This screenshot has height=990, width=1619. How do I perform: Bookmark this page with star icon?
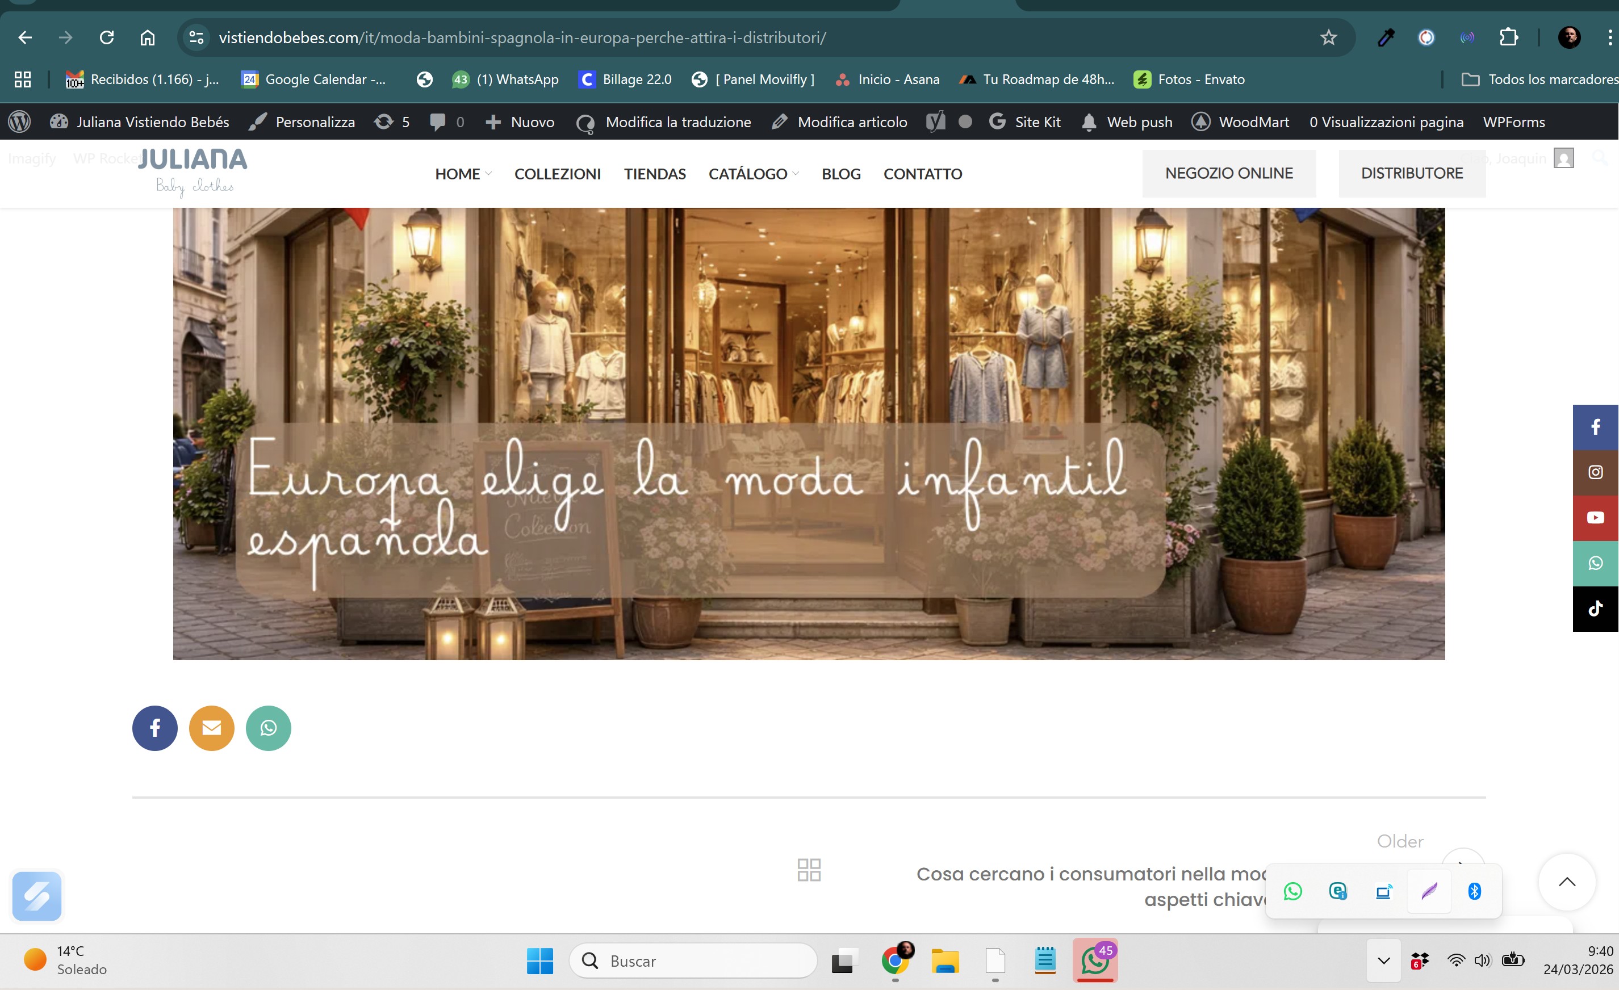click(x=1328, y=37)
